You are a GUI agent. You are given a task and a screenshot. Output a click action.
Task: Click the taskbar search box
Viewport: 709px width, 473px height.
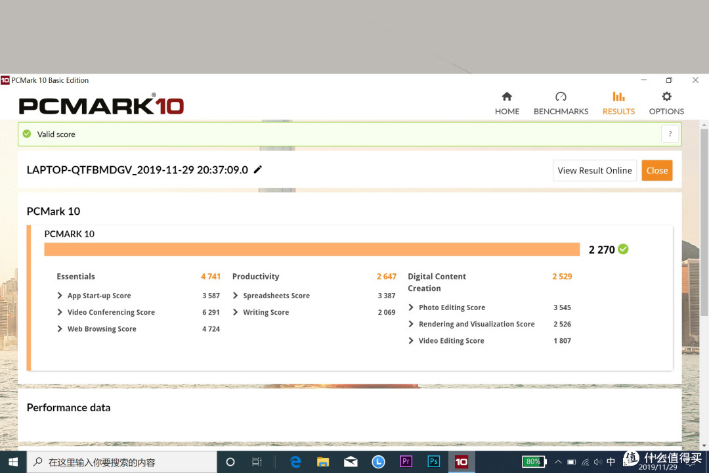click(122, 462)
